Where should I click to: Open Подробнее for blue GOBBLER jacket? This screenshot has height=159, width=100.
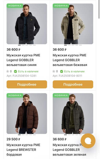click(x=27, y=84)
